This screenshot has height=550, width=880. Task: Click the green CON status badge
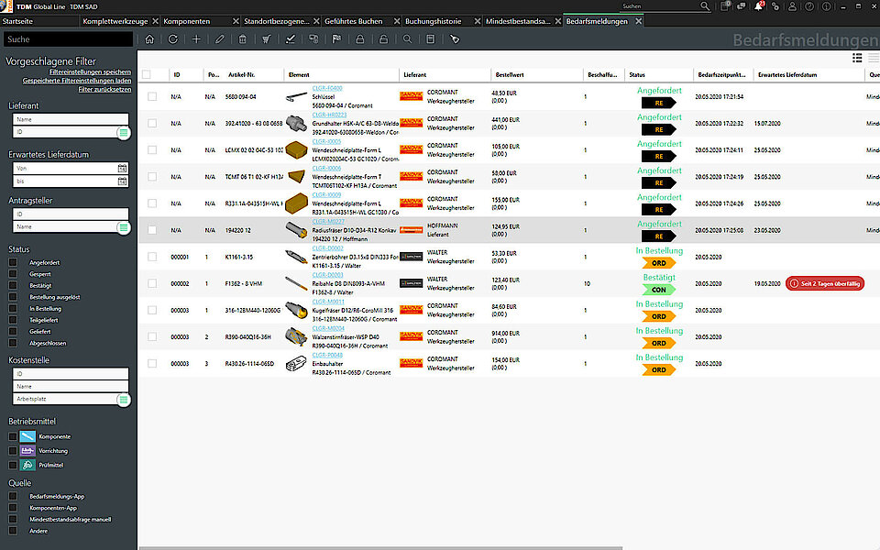[x=659, y=290]
